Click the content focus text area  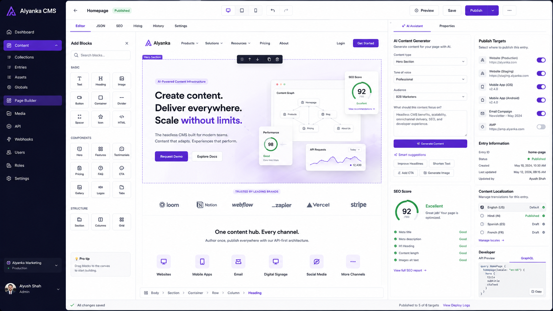click(x=430, y=123)
